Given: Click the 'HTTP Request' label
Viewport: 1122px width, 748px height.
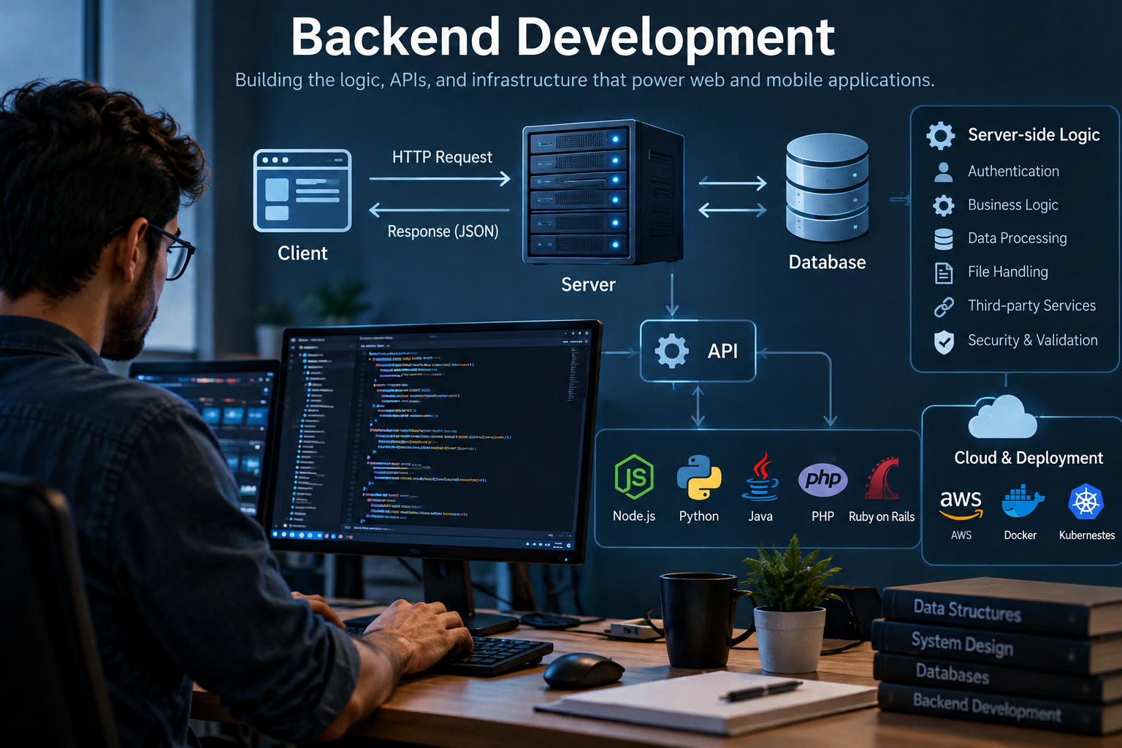Looking at the screenshot, I should (x=442, y=157).
